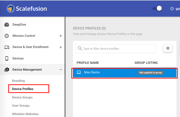Select the Mac-Demo profile row

click(x=125, y=73)
